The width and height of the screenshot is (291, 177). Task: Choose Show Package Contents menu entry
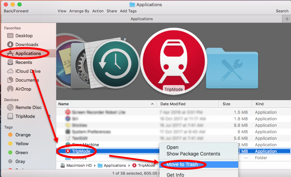tap(193, 154)
